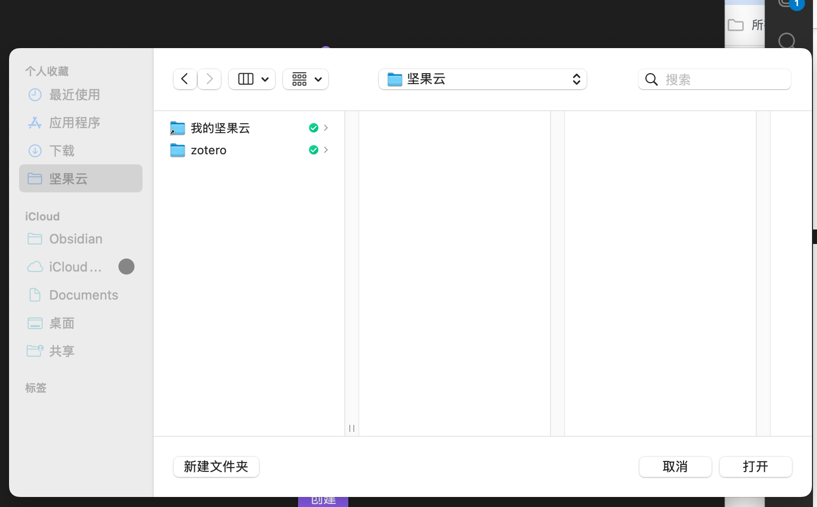The image size is (817, 507).
Task: Open the 最近使用 sidebar item
Action: pyautogui.click(x=75, y=95)
